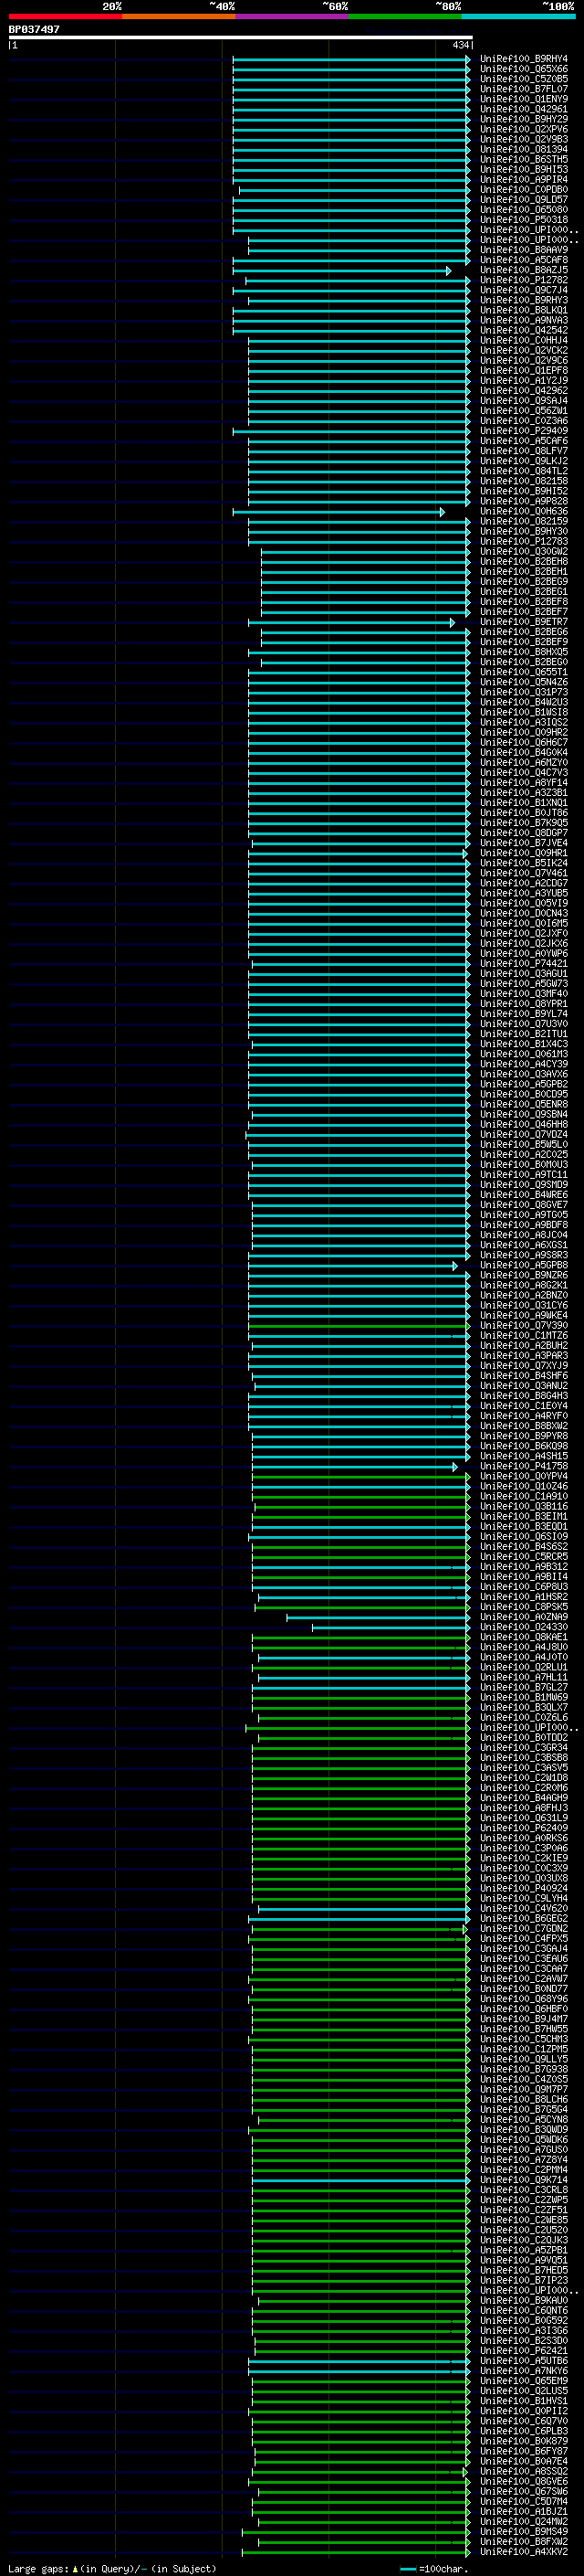Select the UniRef100_B4S6S2 label

(x=524, y=1546)
